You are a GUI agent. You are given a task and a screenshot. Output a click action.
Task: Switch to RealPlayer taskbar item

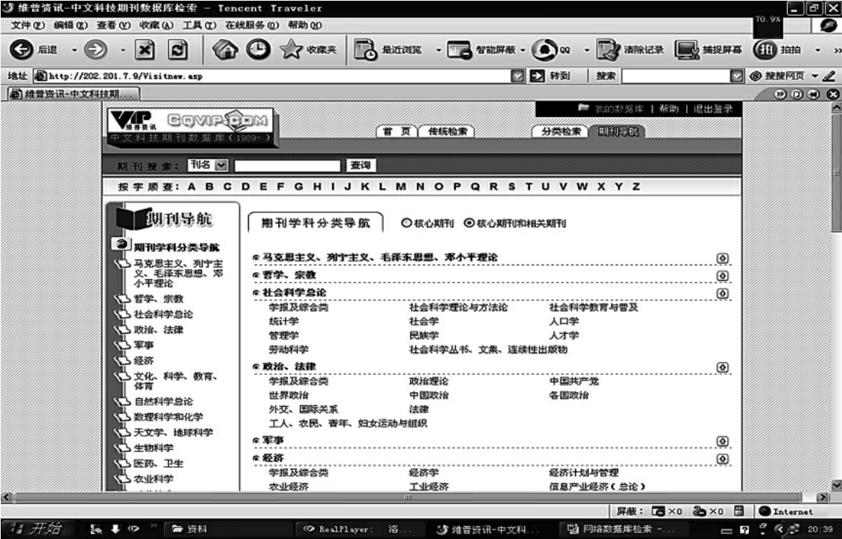[x=358, y=529]
